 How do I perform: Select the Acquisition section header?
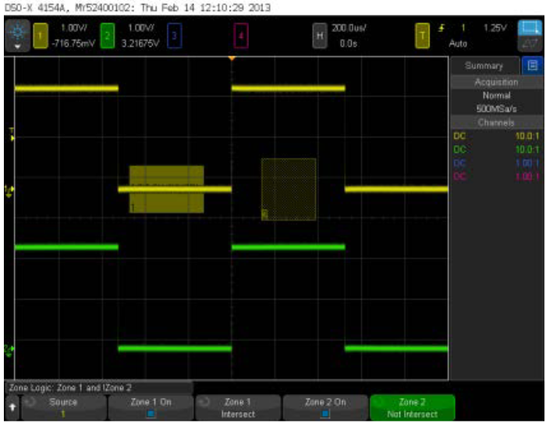(496, 82)
